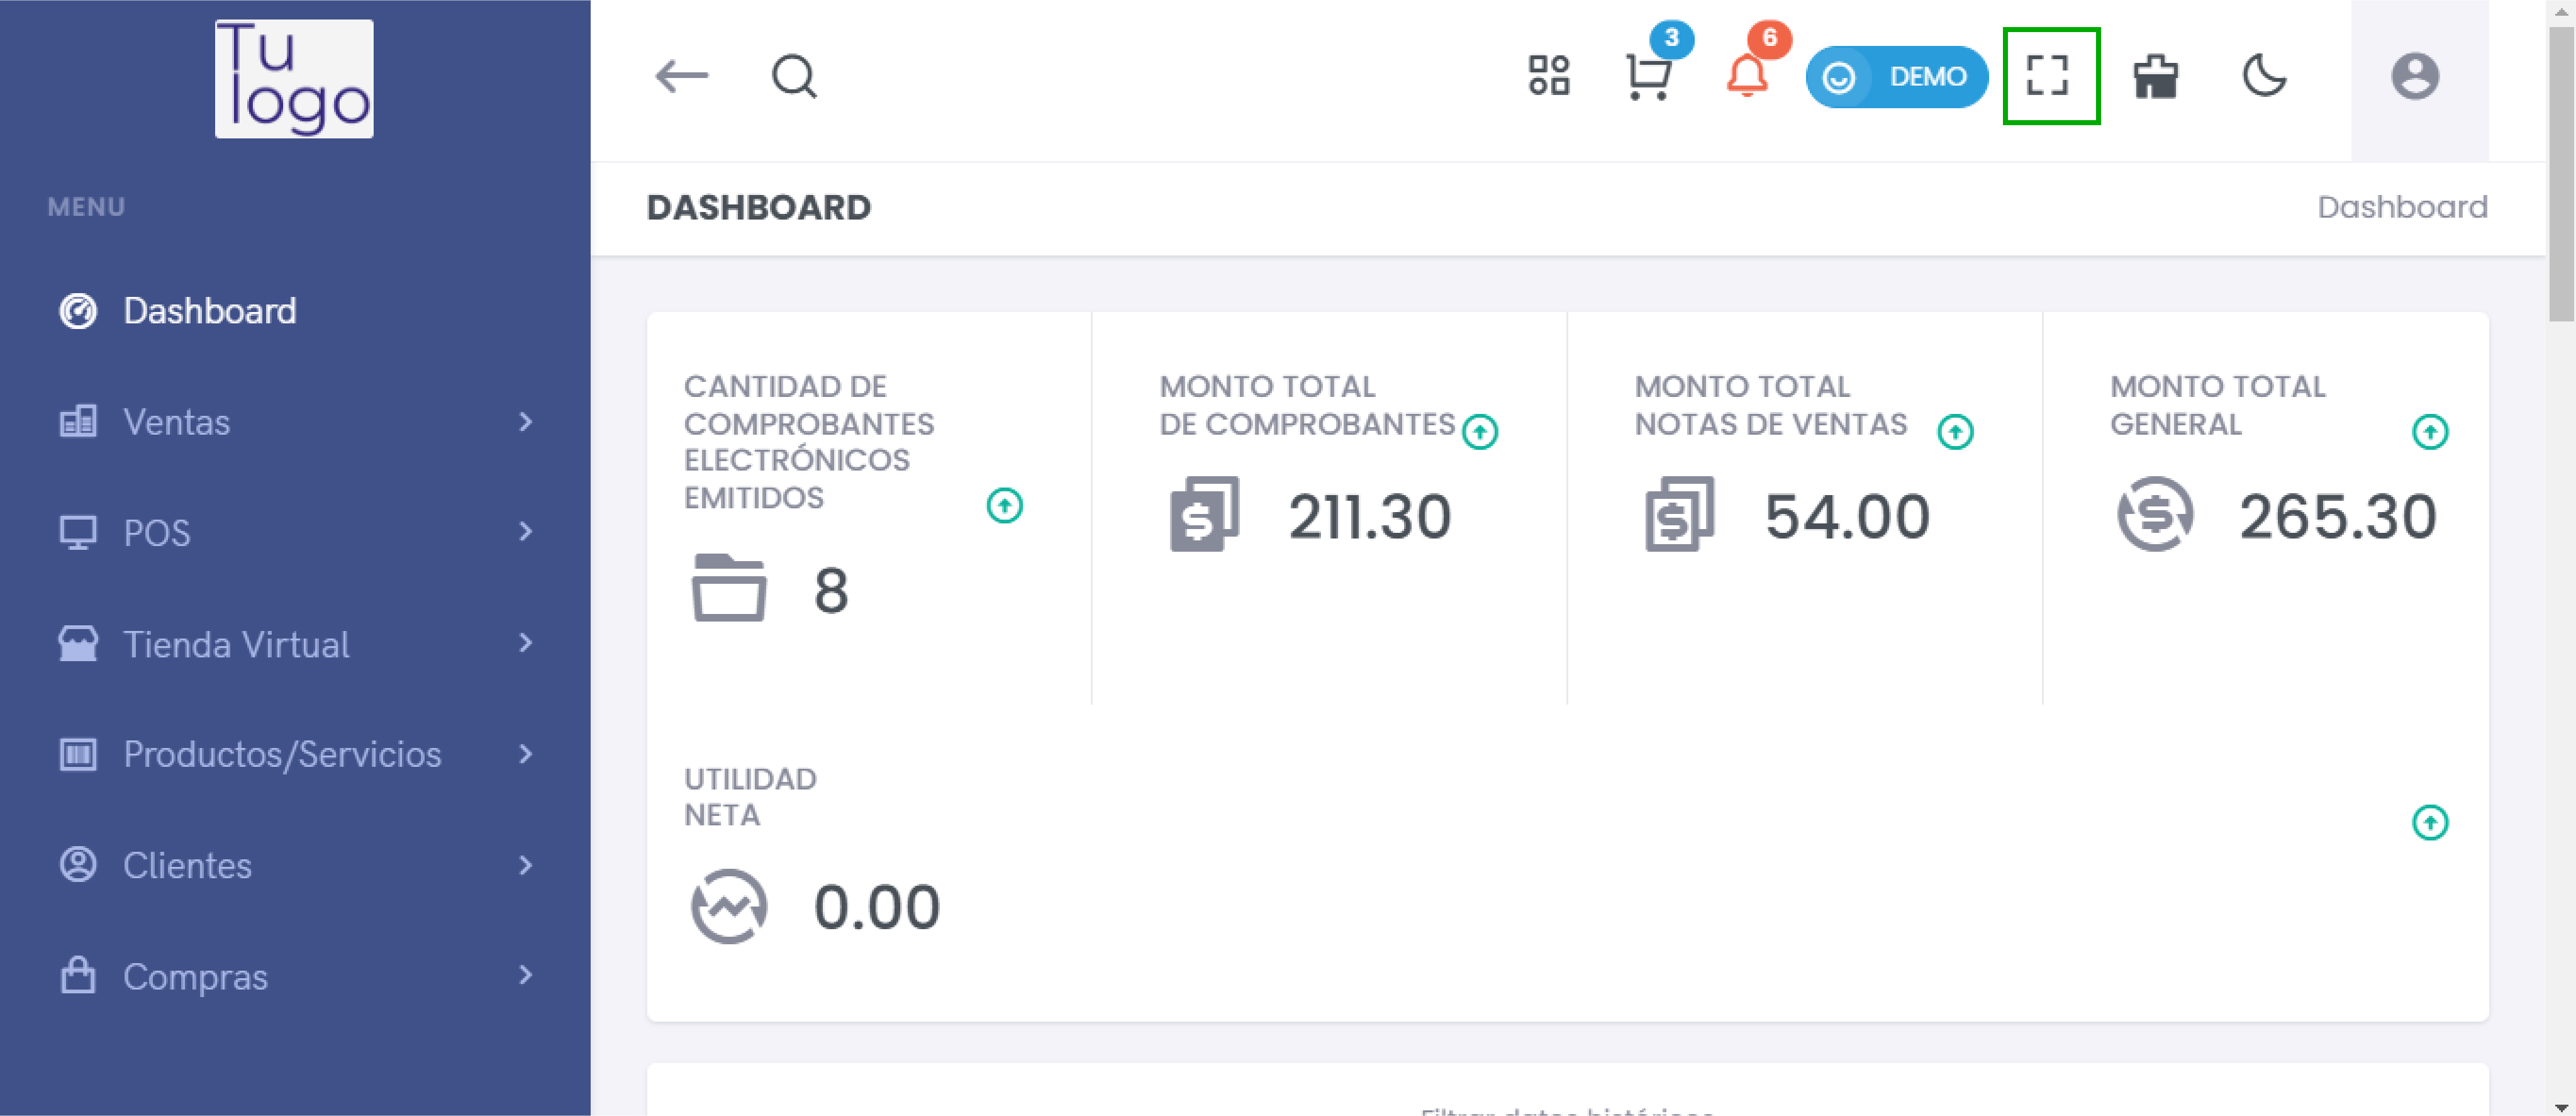
Task: Open the apps grid icon
Action: 1548,76
